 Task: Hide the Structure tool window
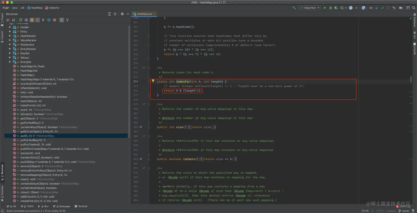(x=128, y=14)
